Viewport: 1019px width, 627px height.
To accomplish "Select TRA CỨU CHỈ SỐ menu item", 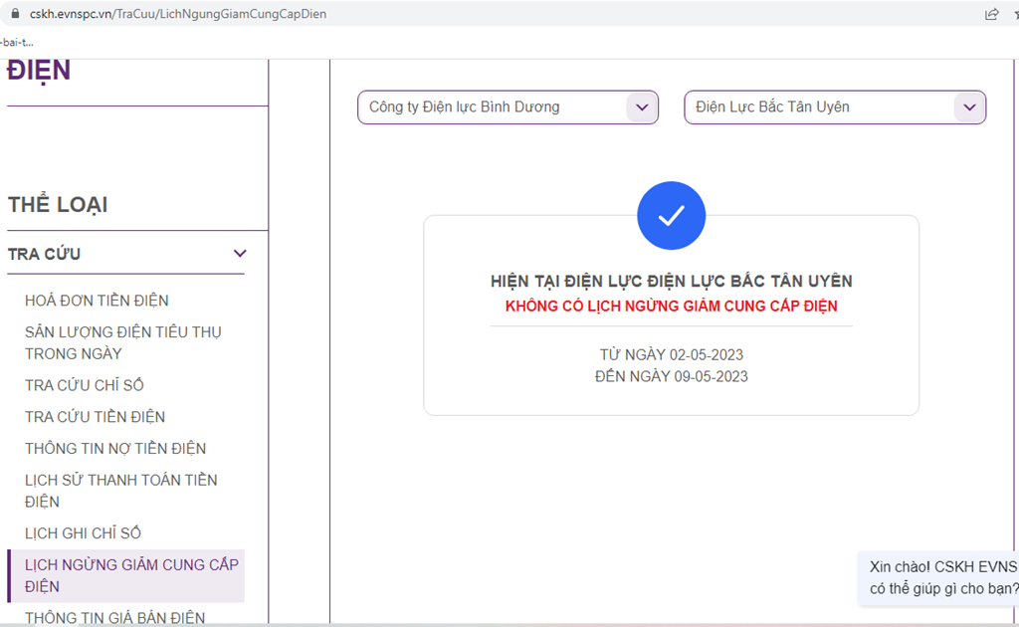I will [x=85, y=385].
